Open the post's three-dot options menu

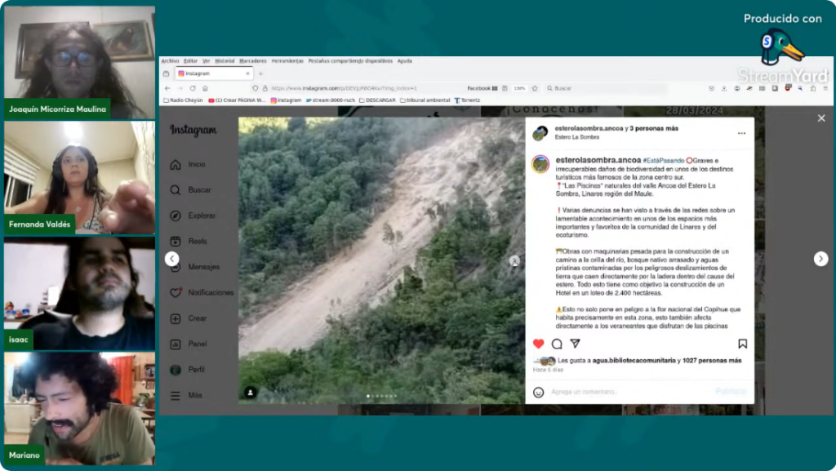click(x=741, y=133)
